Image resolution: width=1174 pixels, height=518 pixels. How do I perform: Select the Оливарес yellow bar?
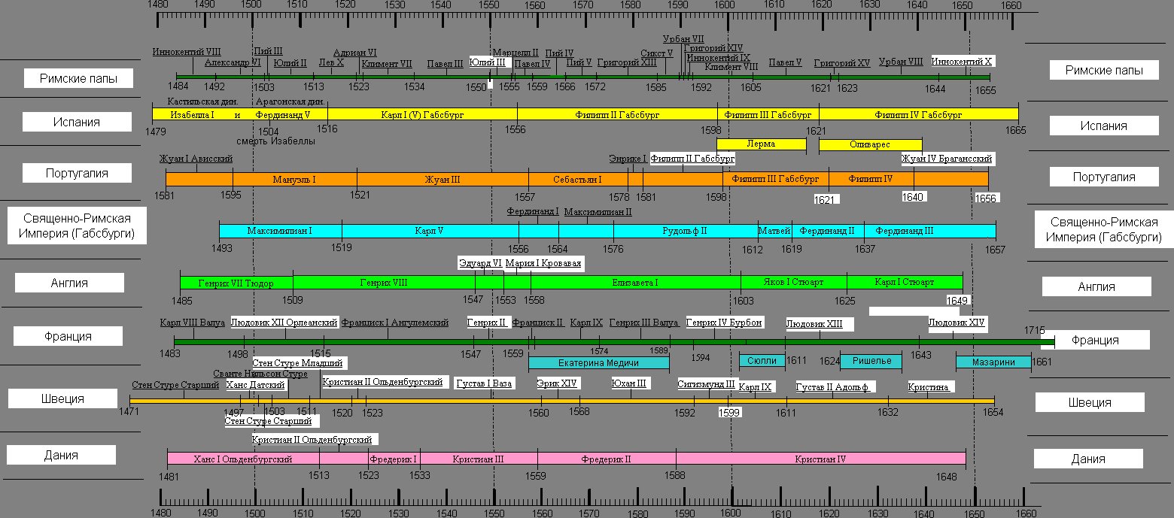tap(870, 144)
